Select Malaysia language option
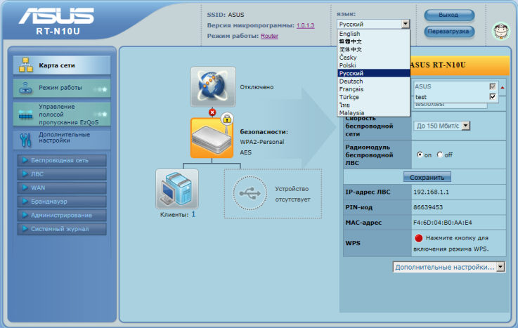518x328 pixels. coord(374,113)
